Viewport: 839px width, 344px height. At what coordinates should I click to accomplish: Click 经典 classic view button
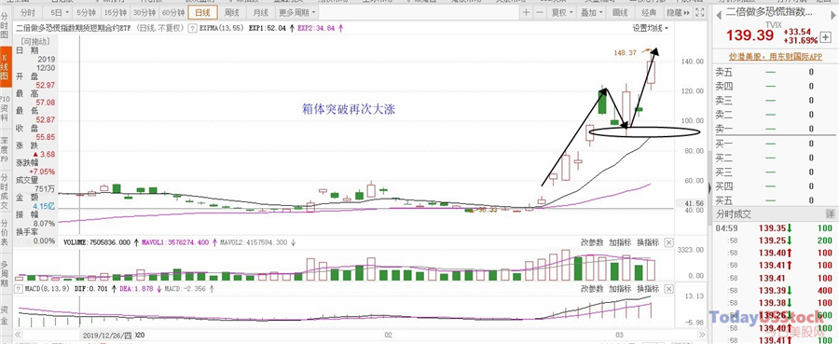click(x=649, y=12)
